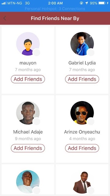
Task: Tap the battery icon in status bar
Action: (x=102, y=3)
